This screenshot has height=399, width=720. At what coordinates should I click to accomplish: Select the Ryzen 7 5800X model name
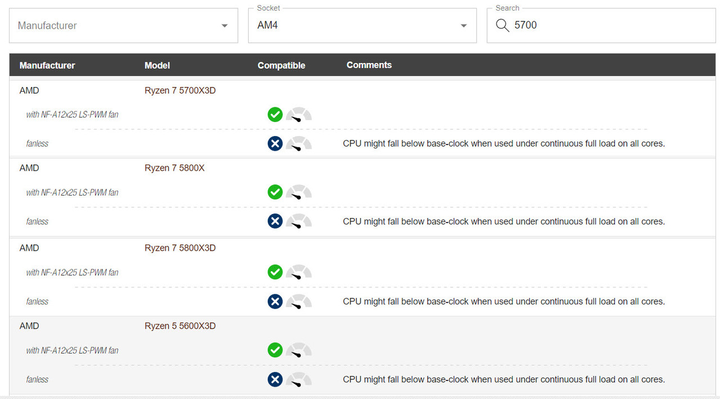174,168
